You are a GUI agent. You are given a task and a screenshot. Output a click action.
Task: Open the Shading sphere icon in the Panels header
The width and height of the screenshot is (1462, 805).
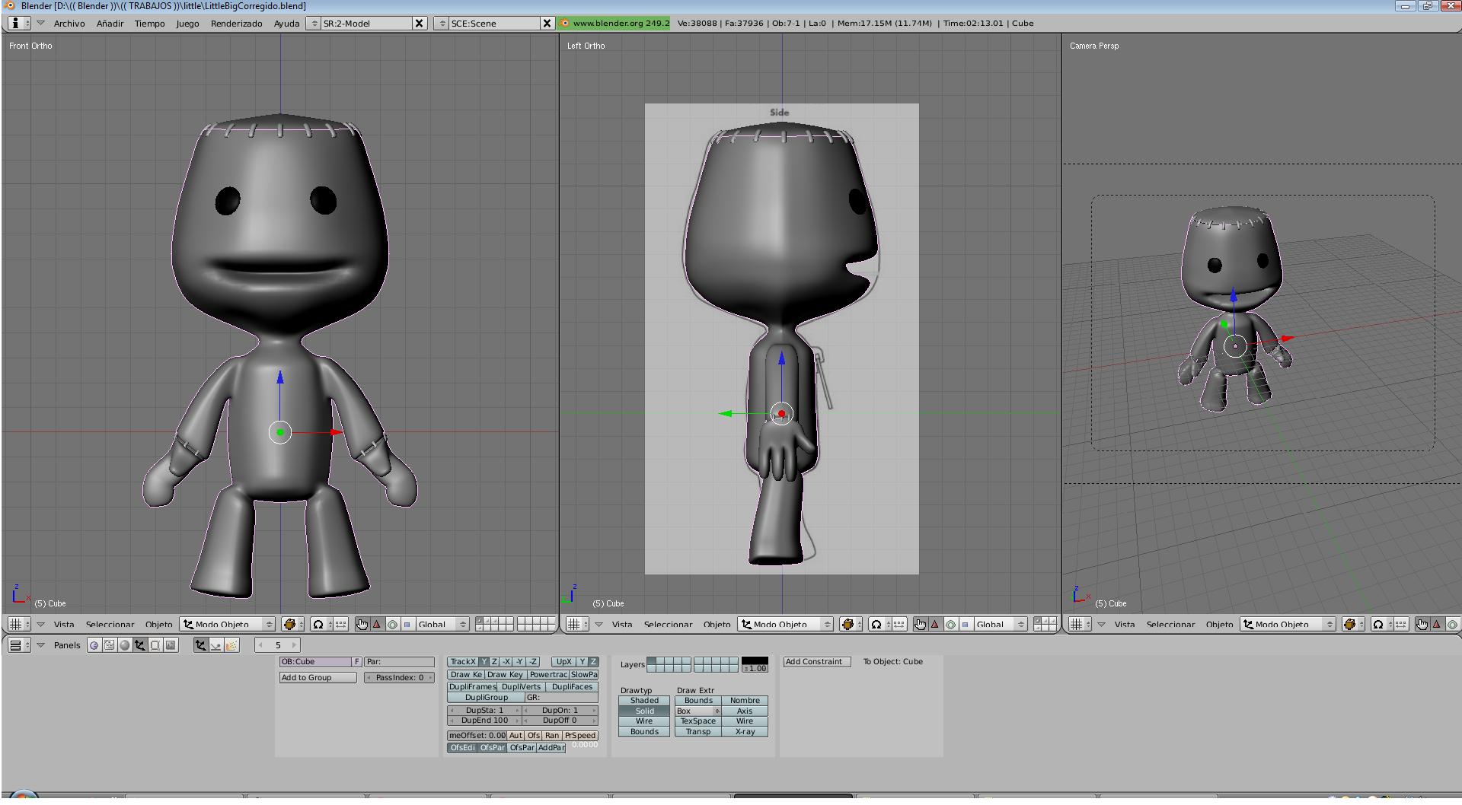coord(125,645)
